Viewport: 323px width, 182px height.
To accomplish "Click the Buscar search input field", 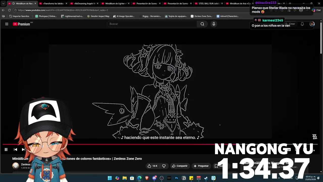I will pyautogui.click(x=152, y=24).
